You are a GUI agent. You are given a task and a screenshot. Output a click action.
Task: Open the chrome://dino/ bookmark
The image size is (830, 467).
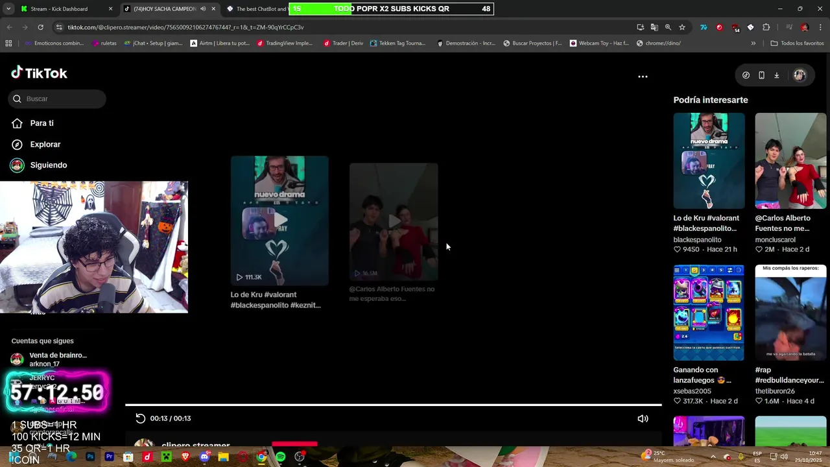pyautogui.click(x=659, y=43)
